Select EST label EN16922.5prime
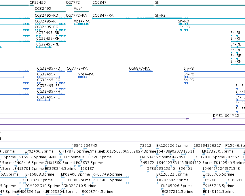Screen dimensions: 245x196 tap(31, 157)
